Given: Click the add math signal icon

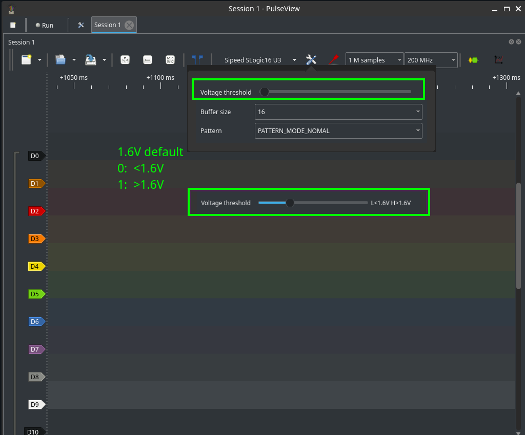Looking at the screenshot, I should pyautogui.click(x=498, y=60).
